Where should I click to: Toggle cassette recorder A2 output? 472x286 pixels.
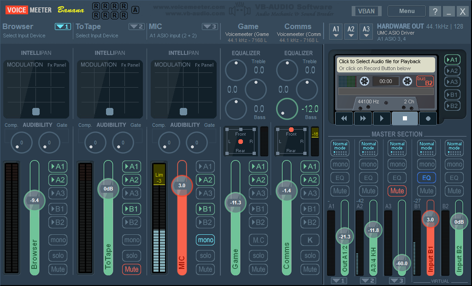pos(452,71)
